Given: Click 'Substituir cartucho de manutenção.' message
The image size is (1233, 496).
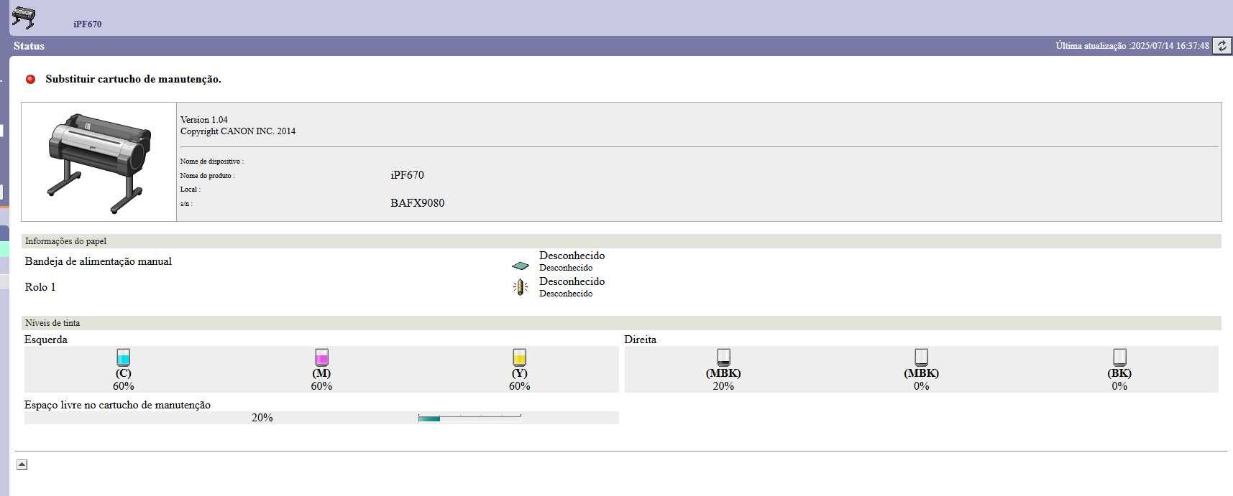Looking at the screenshot, I should [x=133, y=79].
